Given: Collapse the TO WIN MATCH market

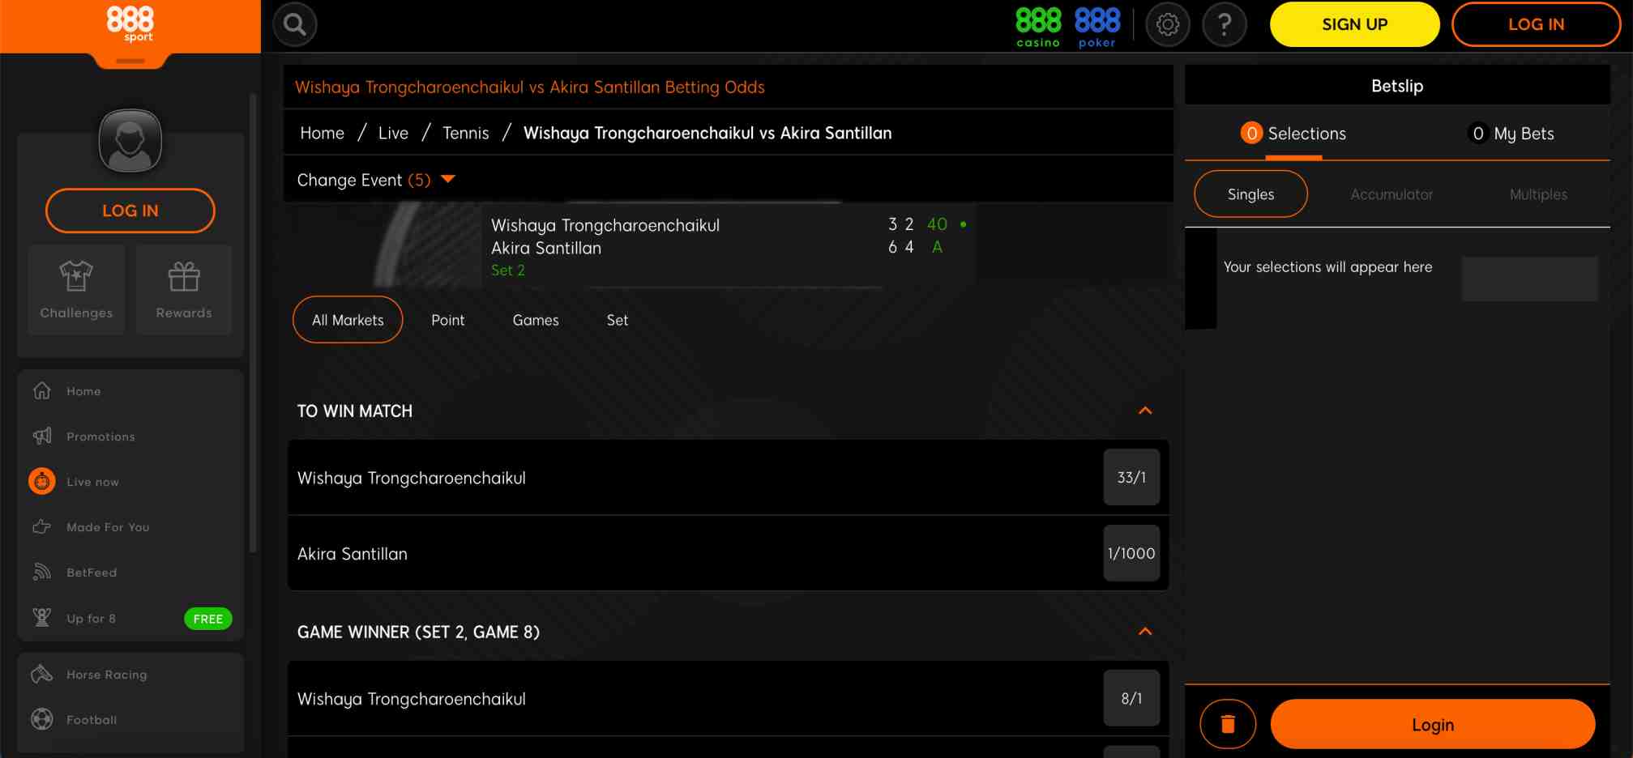Looking at the screenshot, I should pos(1145,411).
